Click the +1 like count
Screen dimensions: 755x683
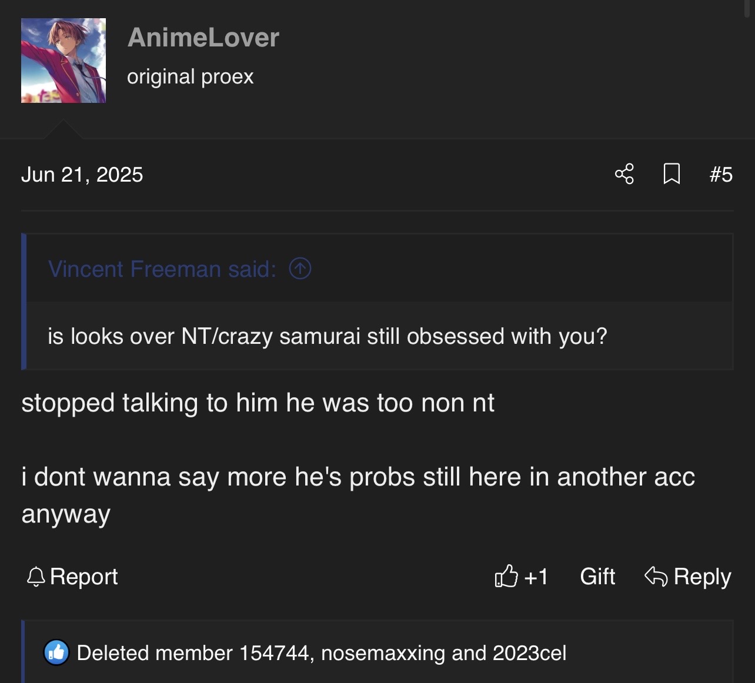(x=536, y=577)
